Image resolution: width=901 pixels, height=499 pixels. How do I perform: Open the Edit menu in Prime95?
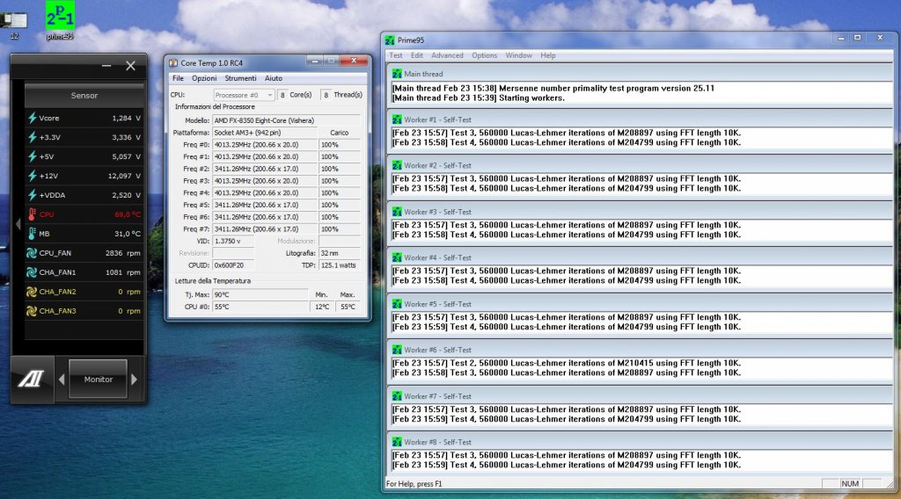point(416,55)
